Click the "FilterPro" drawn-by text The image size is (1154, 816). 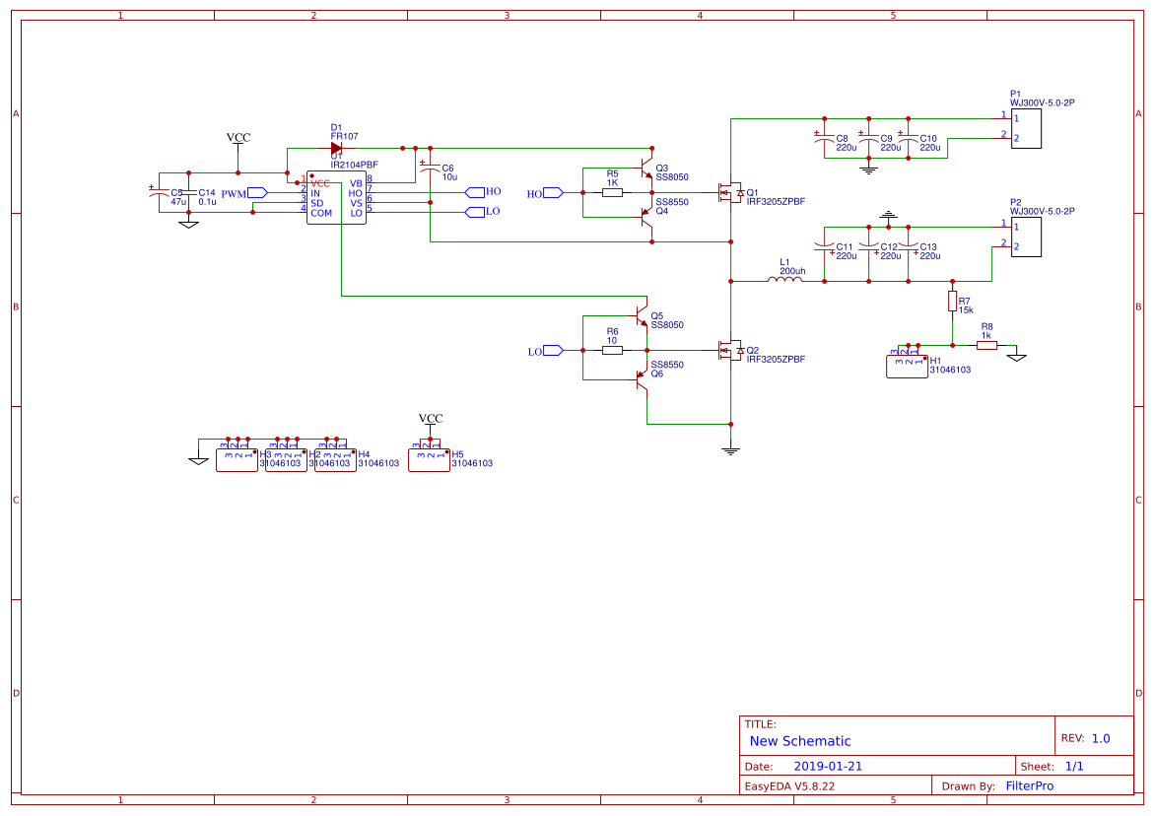[1029, 785]
